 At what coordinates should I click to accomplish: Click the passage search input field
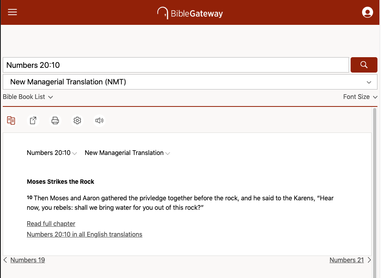pyautogui.click(x=176, y=65)
